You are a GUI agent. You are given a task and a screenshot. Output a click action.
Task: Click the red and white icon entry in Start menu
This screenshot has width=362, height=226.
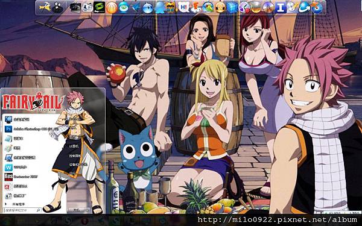coord(16,186)
